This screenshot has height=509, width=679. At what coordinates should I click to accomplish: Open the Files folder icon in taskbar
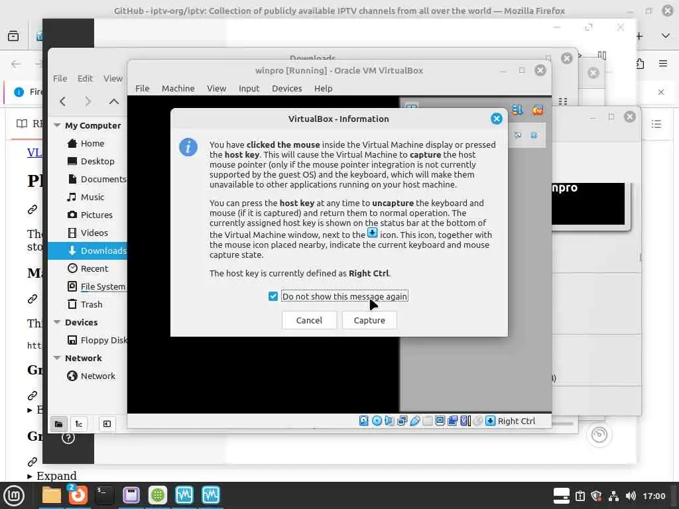52,495
